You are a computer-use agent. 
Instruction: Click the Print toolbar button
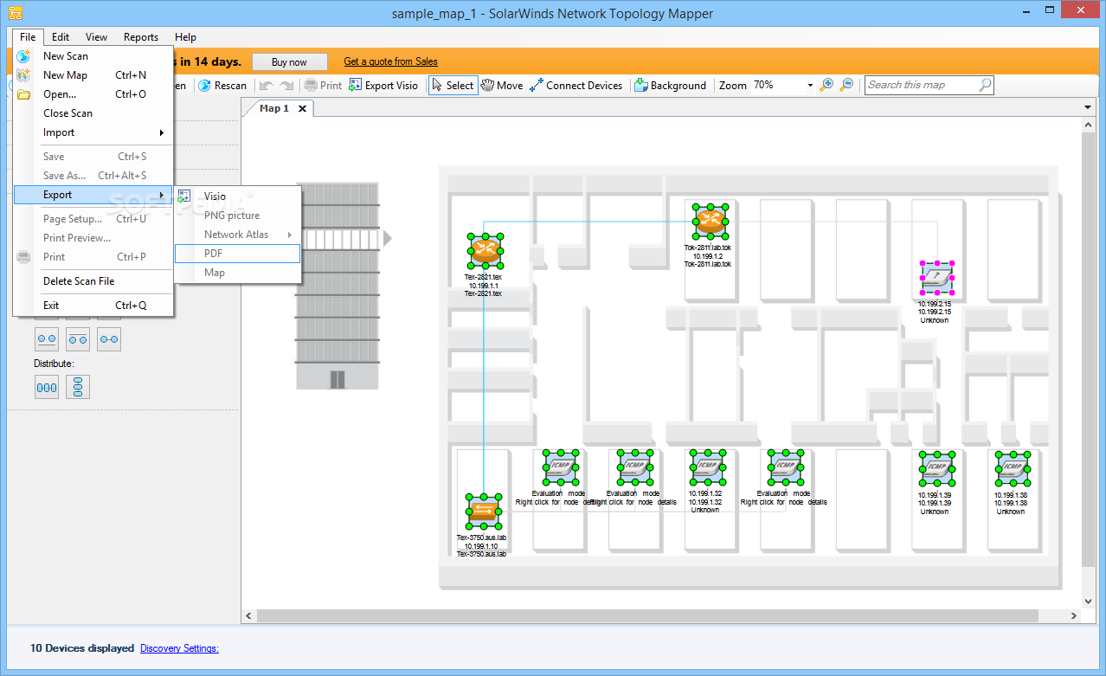tap(323, 85)
